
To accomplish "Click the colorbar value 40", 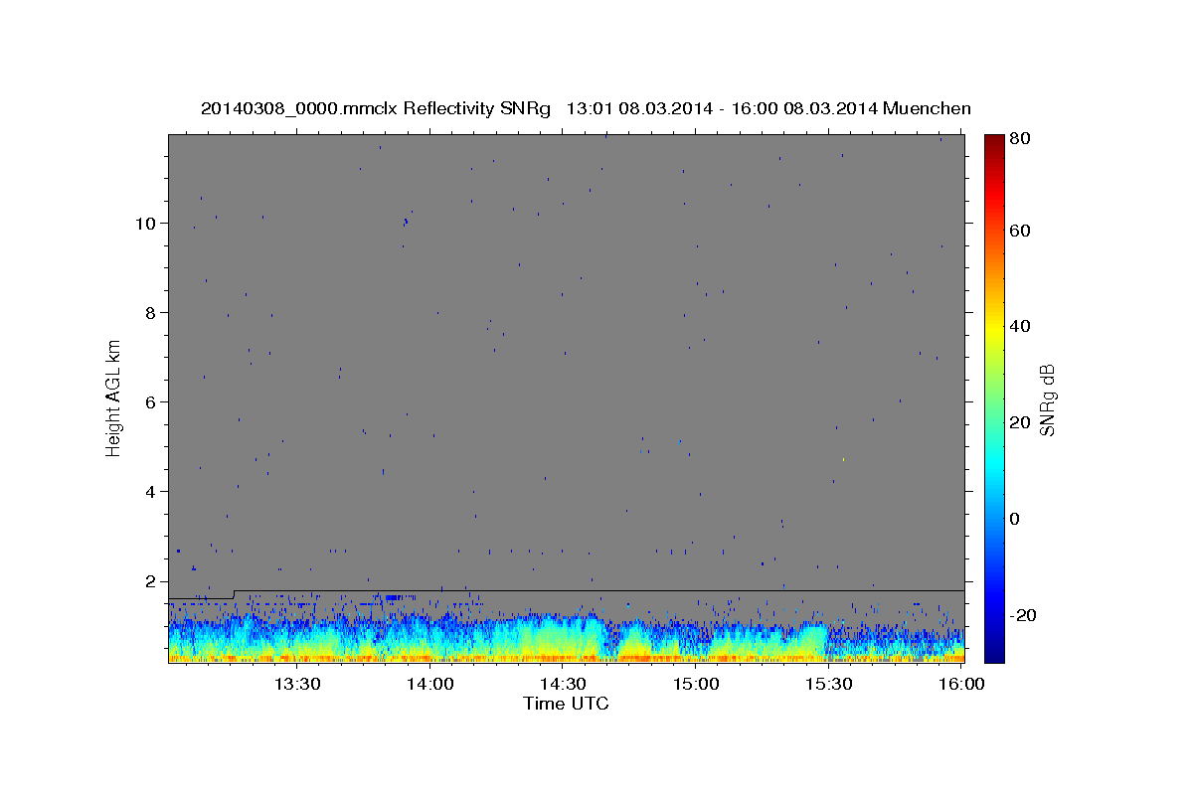I will tap(1020, 326).
